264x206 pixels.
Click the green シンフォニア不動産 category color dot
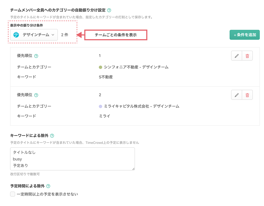point(101,67)
